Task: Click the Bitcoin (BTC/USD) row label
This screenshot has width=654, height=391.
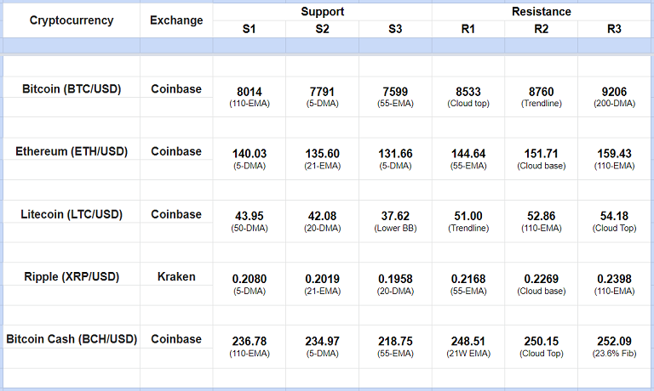Action: pyautogui.click(x=71, y=88)
